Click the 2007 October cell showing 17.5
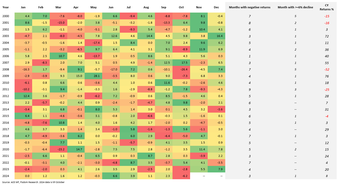This screenshot has height=184, width=338. (x=181, y=63)
